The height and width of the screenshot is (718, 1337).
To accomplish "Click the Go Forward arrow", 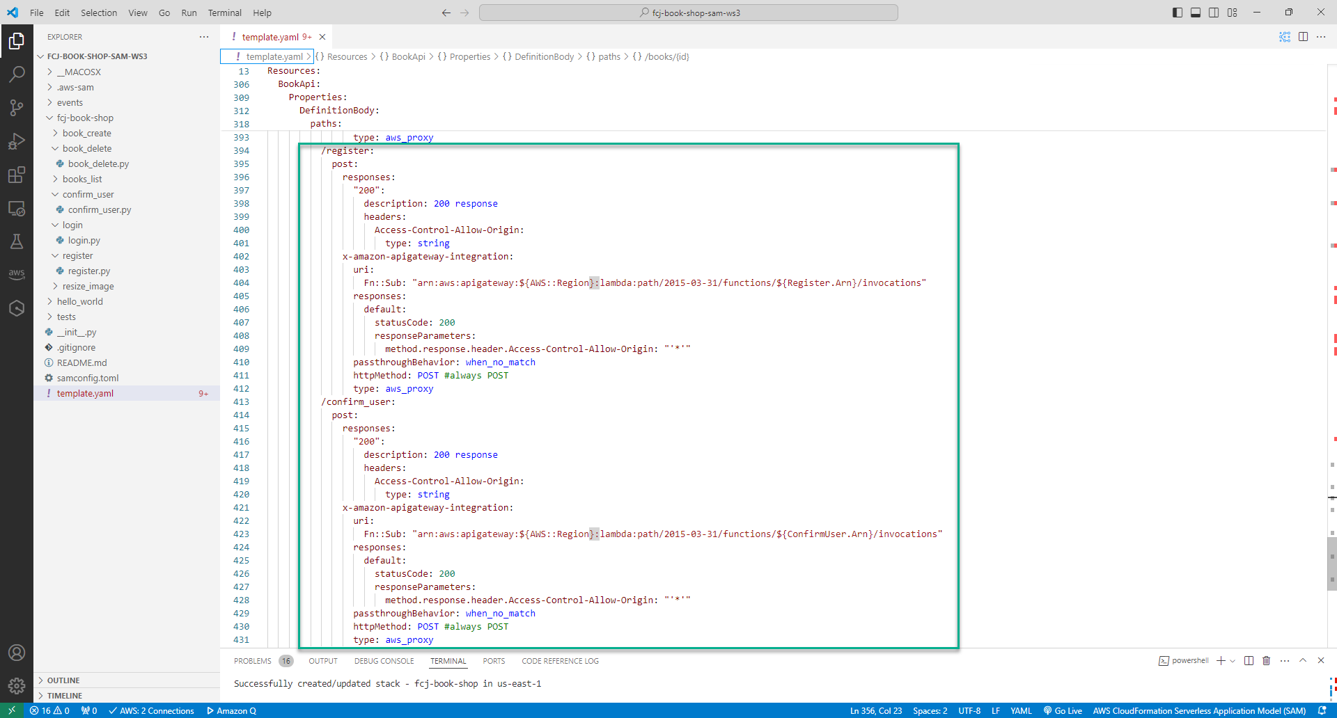I will tap(464, 13).
